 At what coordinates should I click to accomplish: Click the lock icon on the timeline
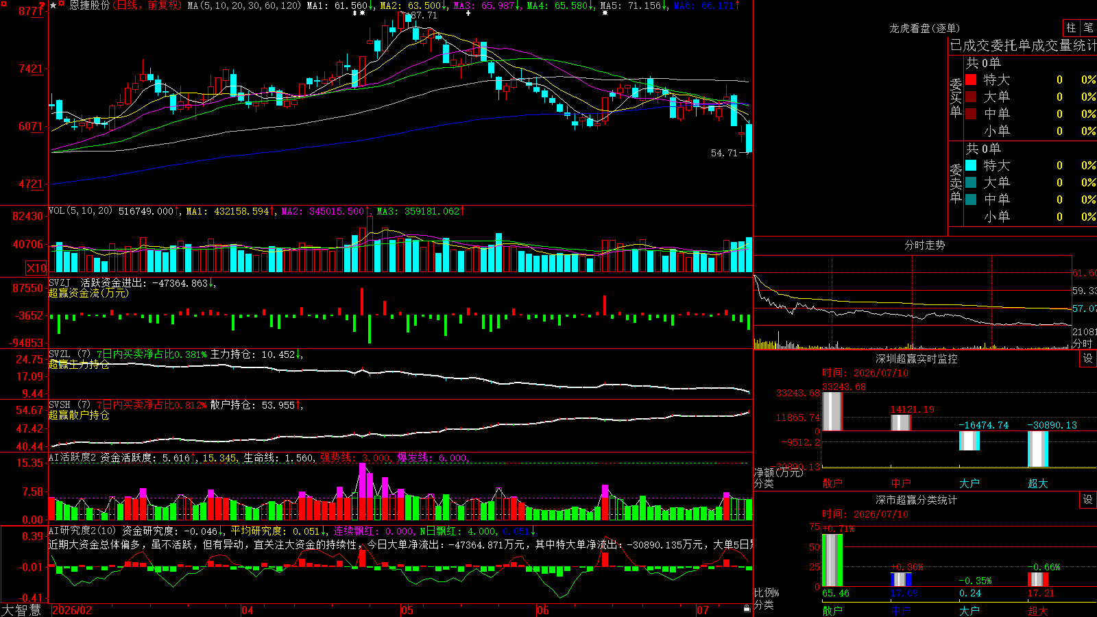(x=747, y=609)
